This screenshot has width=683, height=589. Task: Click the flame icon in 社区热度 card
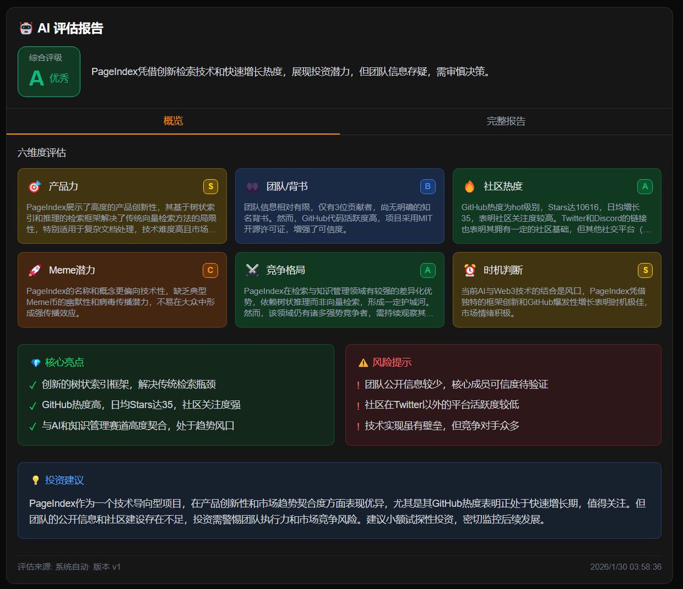470,186
